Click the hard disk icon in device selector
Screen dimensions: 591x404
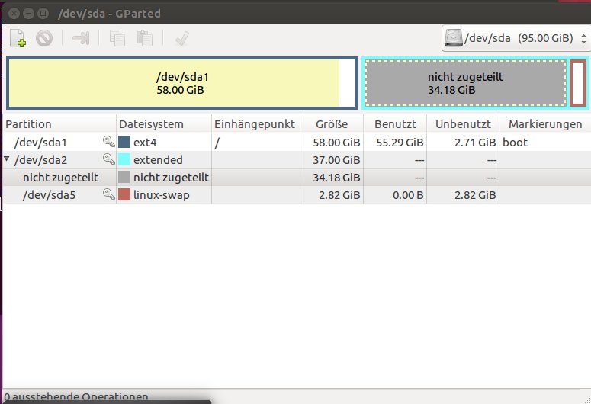tap(454, 38)
